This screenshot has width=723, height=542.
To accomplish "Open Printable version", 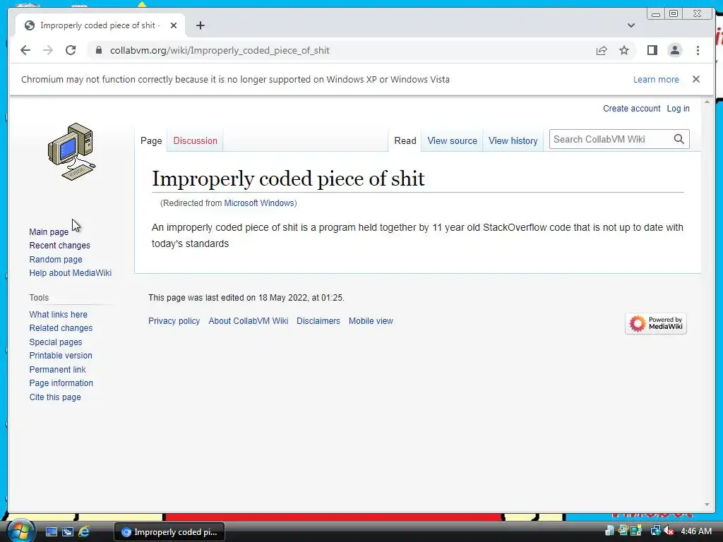I will click(x=61, y=356).
